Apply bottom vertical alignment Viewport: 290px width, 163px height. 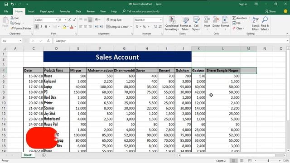[90, 19]
